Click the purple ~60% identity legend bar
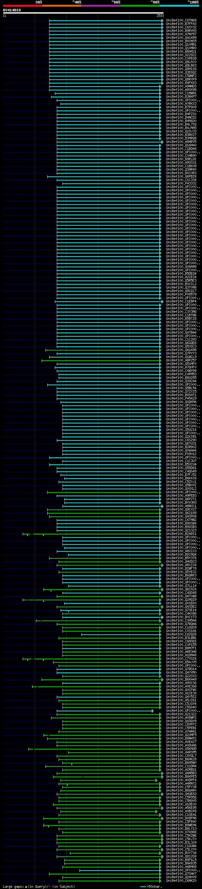This screenshot has width=202, height=889. [101, 6]
